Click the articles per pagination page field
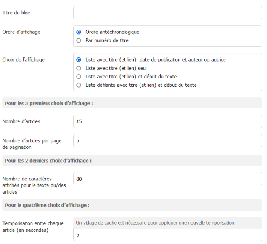The image size is (267, 244). [167, 140]
